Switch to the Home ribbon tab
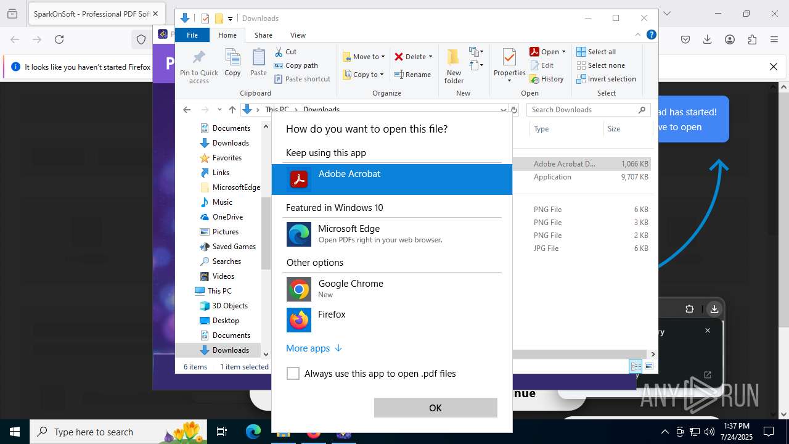Viewport: 789px width, 444px height. click(x=227, y=35)
